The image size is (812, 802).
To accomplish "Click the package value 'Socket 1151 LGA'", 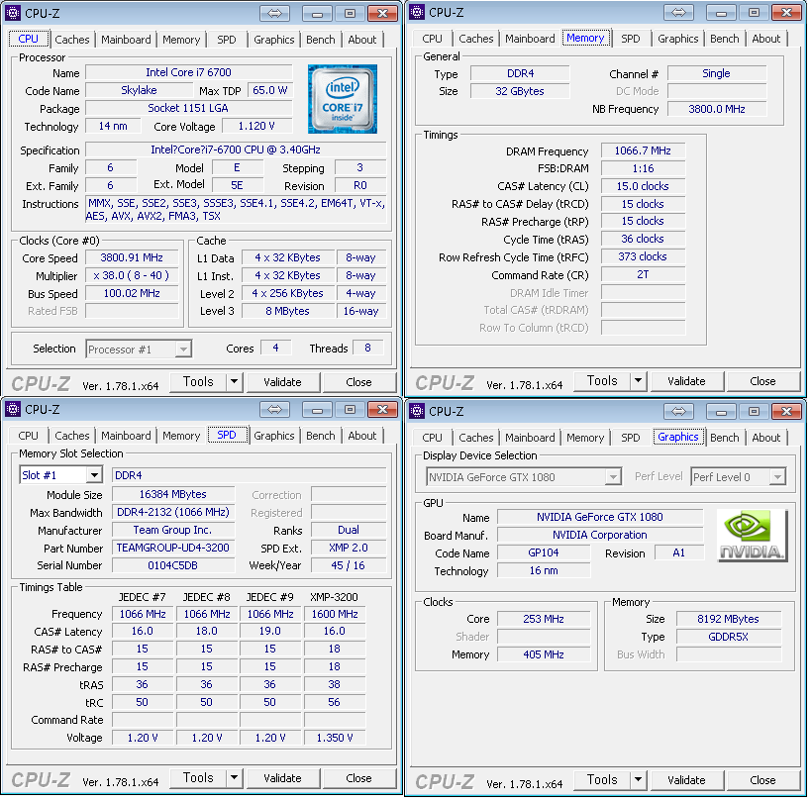I will 188,108.
